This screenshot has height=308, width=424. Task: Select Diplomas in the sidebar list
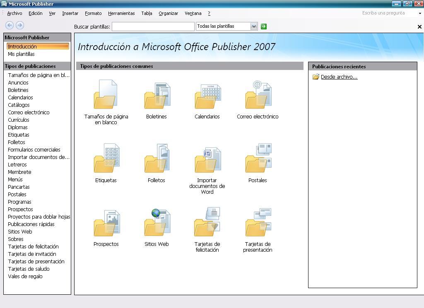click(x=17, y=128)
